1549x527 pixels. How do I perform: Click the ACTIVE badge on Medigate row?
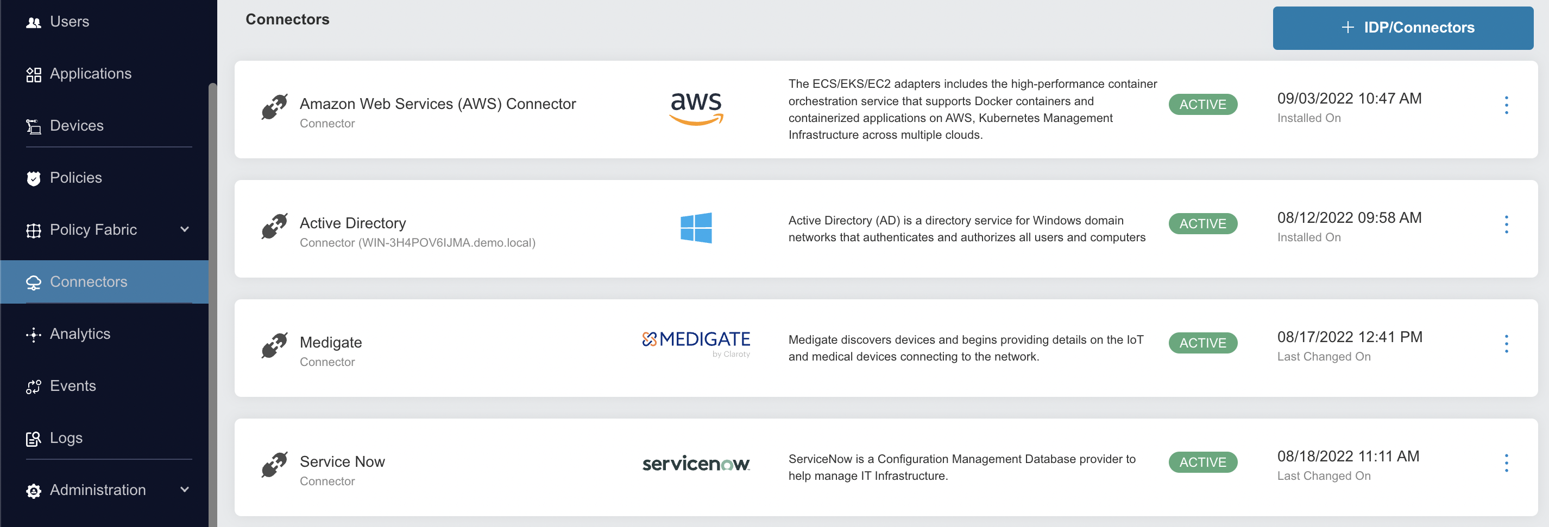coord(1202,343)
